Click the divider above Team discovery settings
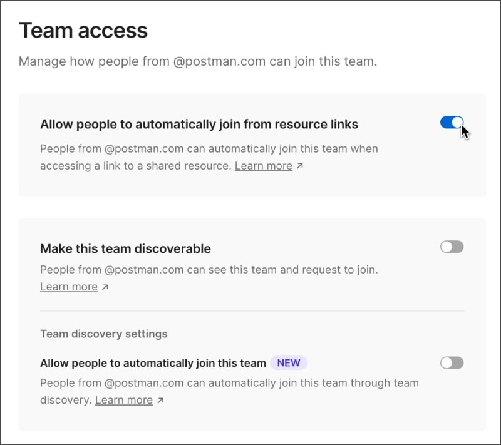Viewport: 501px width, 445px height. pyautogui.click(x=252, y=310)
